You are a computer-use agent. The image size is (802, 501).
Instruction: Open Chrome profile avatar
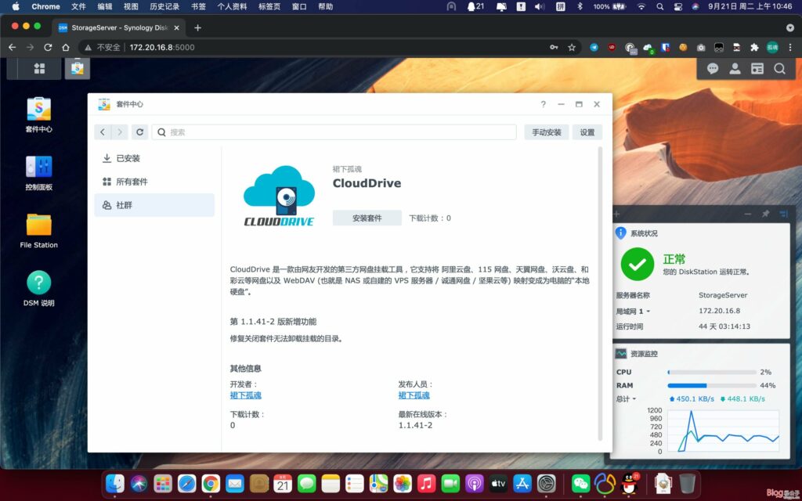coord(772,48)
